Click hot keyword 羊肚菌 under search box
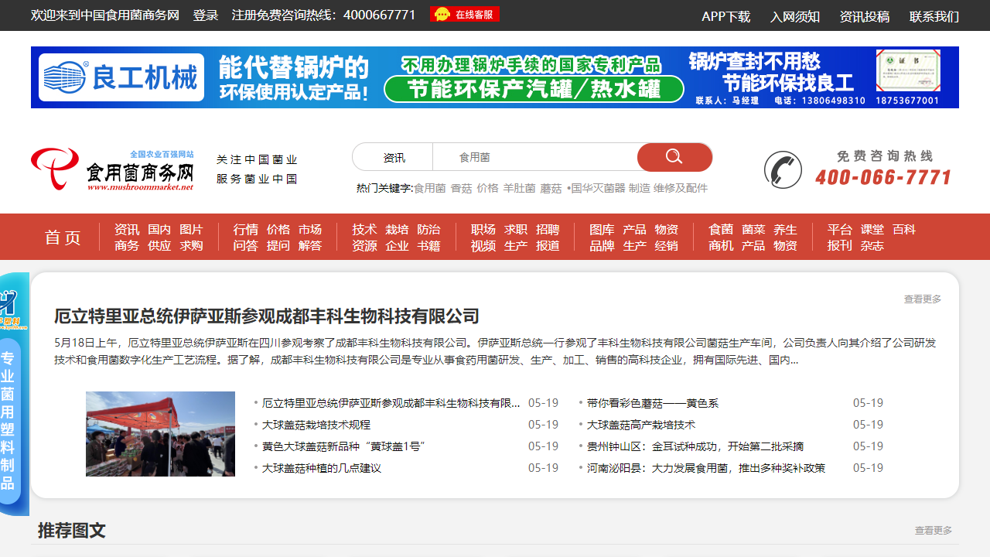 [519, 188]
